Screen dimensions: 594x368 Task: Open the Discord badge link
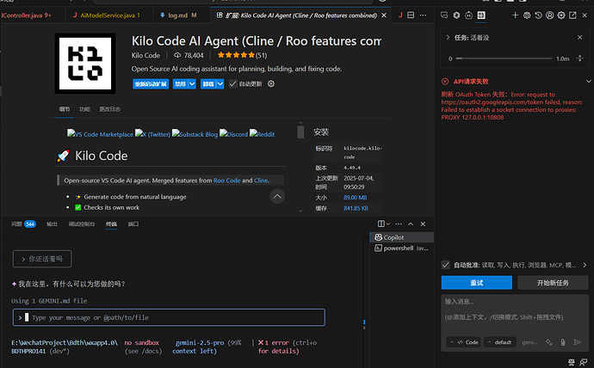[234, 134]
